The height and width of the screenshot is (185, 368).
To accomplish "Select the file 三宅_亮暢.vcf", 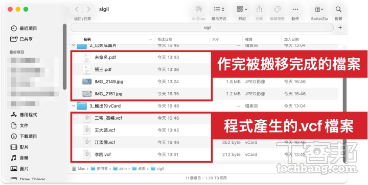I will pos(108,118).
